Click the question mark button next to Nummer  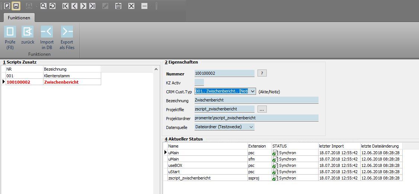tap(262, 73)
